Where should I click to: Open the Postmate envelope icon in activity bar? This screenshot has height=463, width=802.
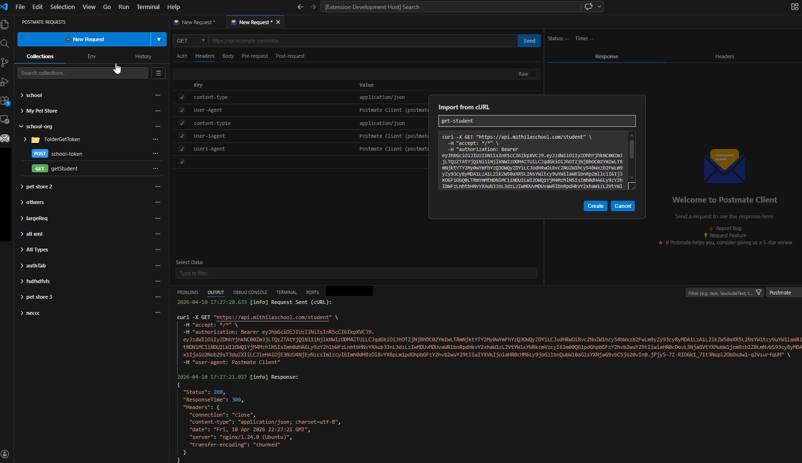(x=5, y=138)
